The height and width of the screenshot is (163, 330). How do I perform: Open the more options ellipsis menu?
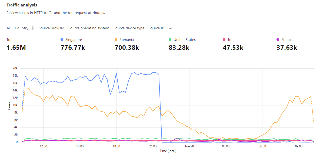171,28
